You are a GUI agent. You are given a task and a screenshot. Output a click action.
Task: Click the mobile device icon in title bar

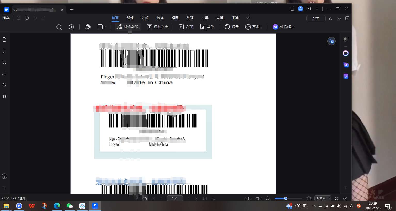pos(292,9)
